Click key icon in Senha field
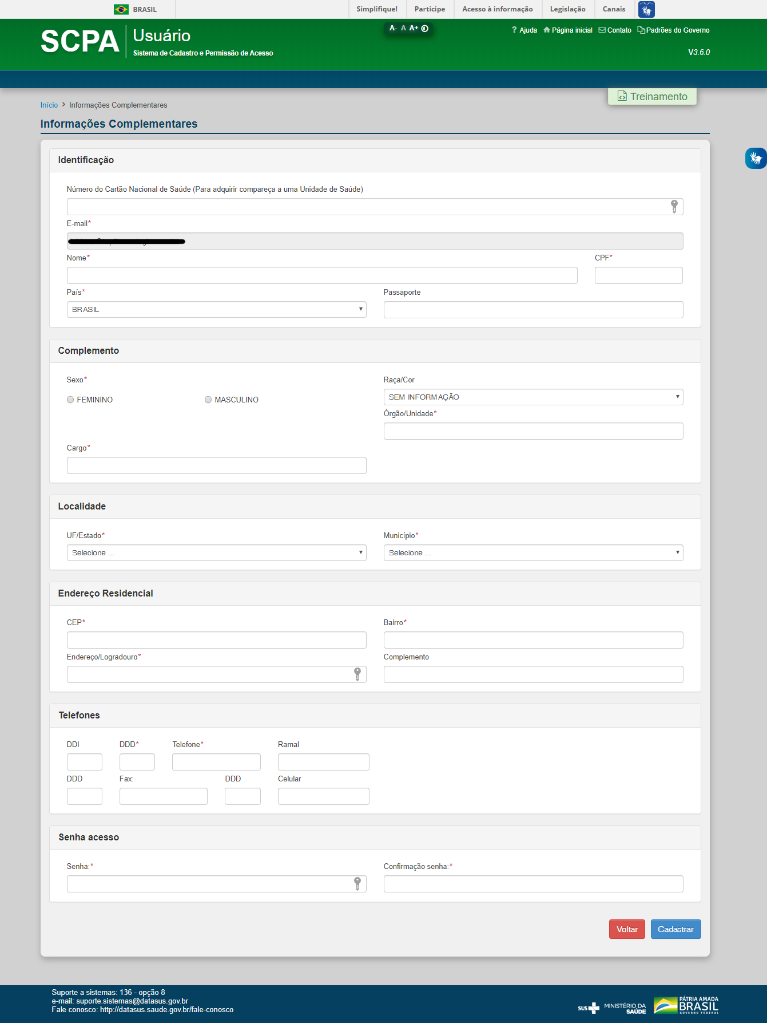The width and height of the screenshot is (767, 1023). (357, 884)
